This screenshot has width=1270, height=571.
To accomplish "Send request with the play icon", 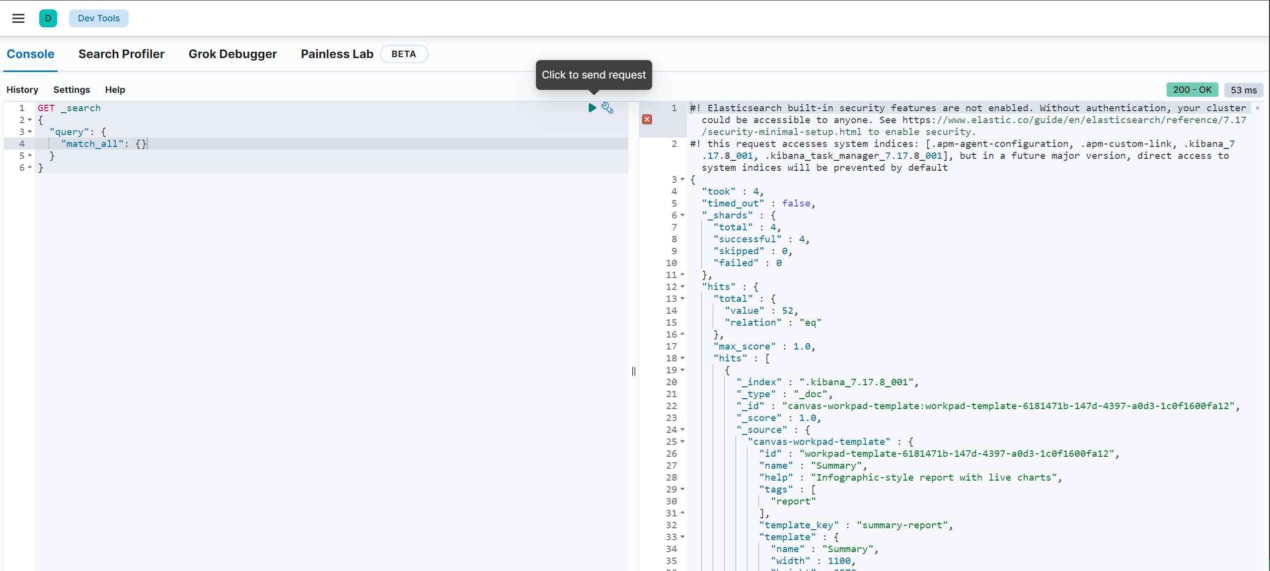I will tap(592, 108).
